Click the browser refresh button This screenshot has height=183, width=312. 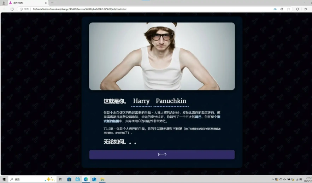(12, 9)
